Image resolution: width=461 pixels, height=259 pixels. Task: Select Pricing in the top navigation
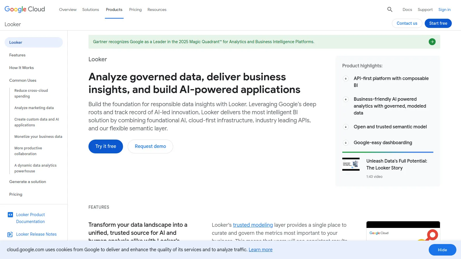[x=135, y=9]
